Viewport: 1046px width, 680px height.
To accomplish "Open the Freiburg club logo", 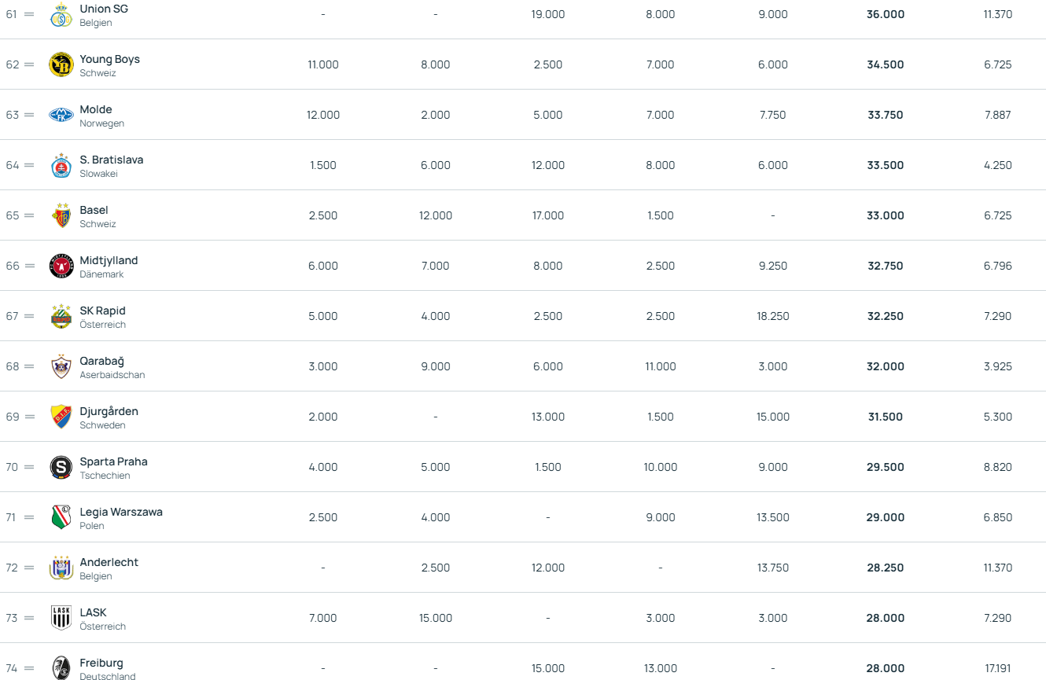I will [61, 668].
